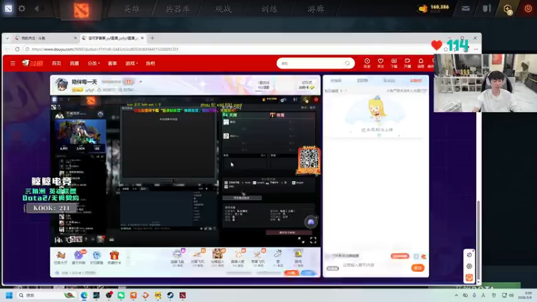The image size is (537, 302).
Task: Toggle web-fullscreen on the video player
Action: (x=301, y=240)
